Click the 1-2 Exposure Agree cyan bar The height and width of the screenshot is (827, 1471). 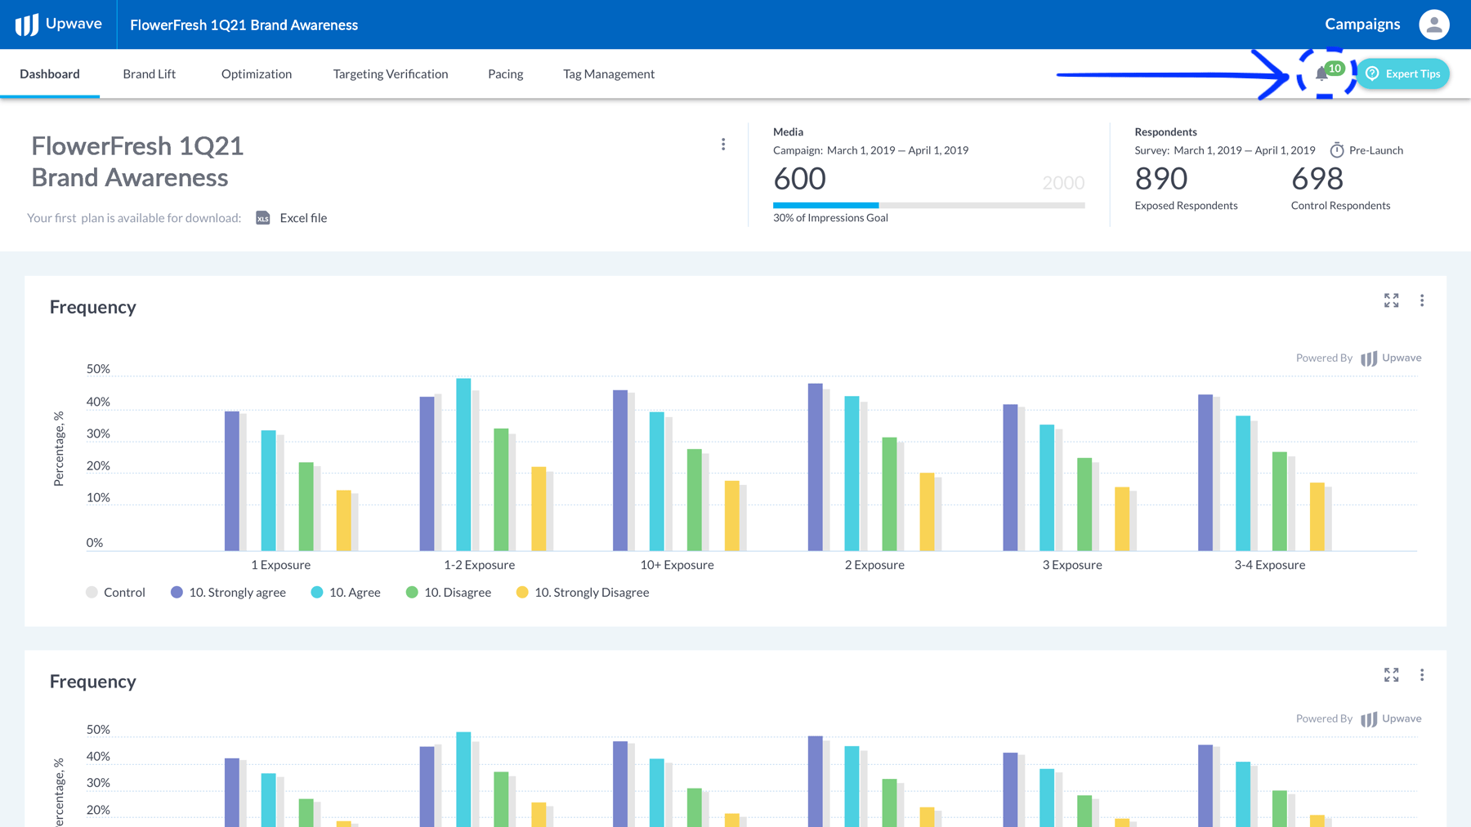pyautogui.click(x=463, y=465)
